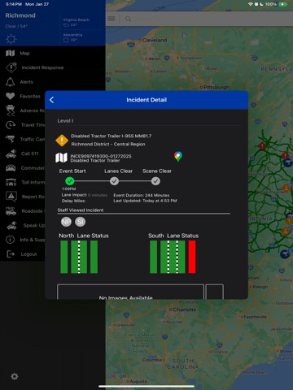
Task: Click the Speak Up car icon
Action: click(11, 225)
